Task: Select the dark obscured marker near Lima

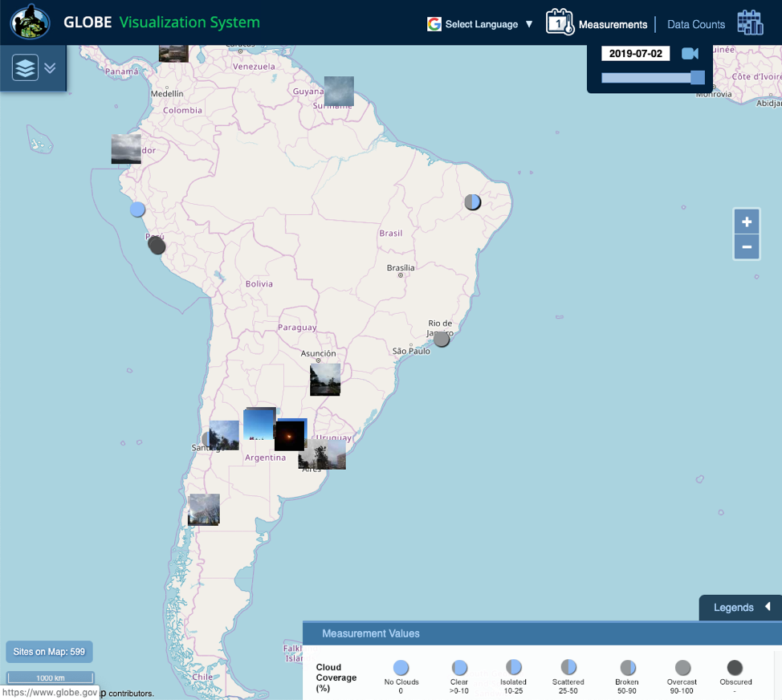Action: click(157, 246)
